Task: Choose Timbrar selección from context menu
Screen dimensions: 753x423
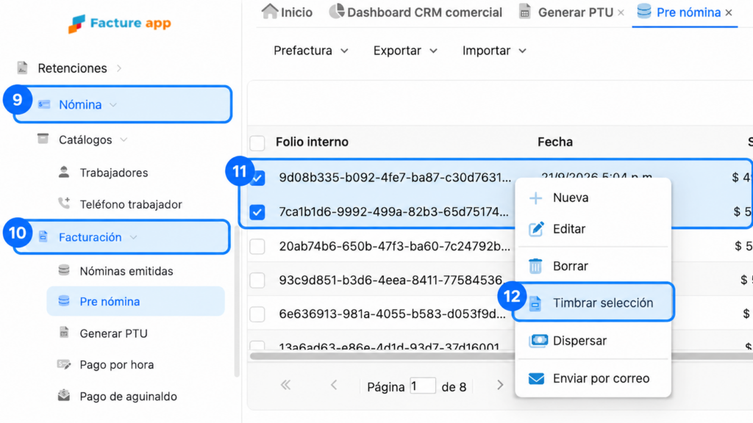Action: (x=593, y=303)
